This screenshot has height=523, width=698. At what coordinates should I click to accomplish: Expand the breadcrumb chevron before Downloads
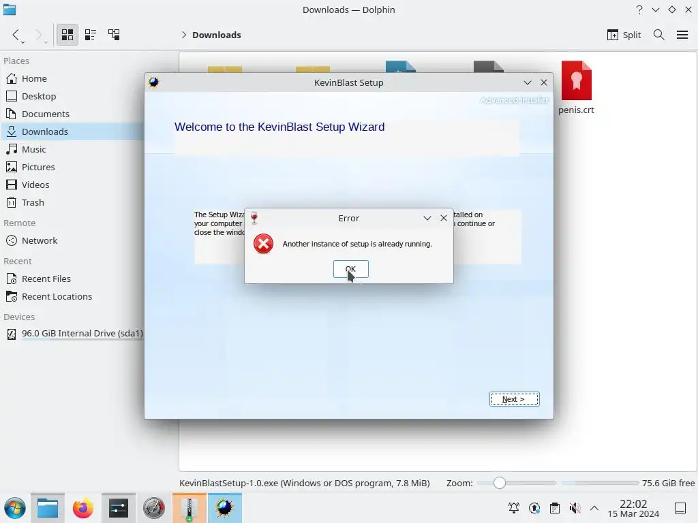[x=183, y=35]
